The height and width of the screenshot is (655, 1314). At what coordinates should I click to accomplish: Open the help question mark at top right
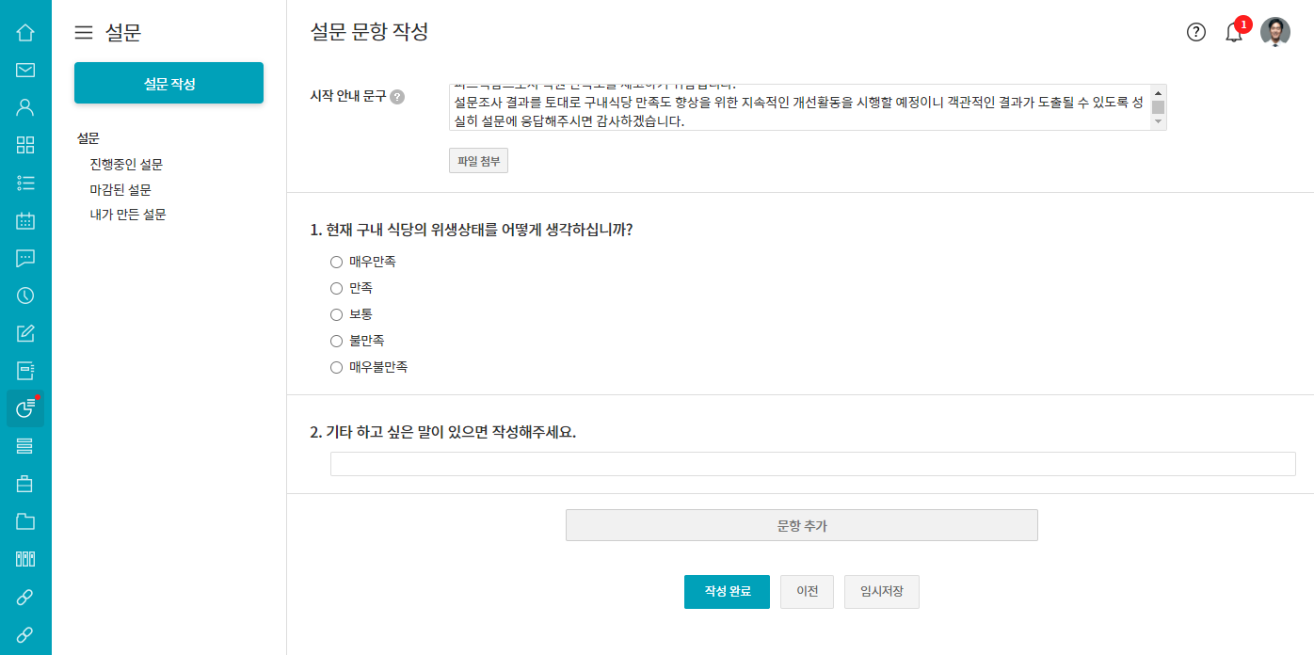pos(1196,33)
